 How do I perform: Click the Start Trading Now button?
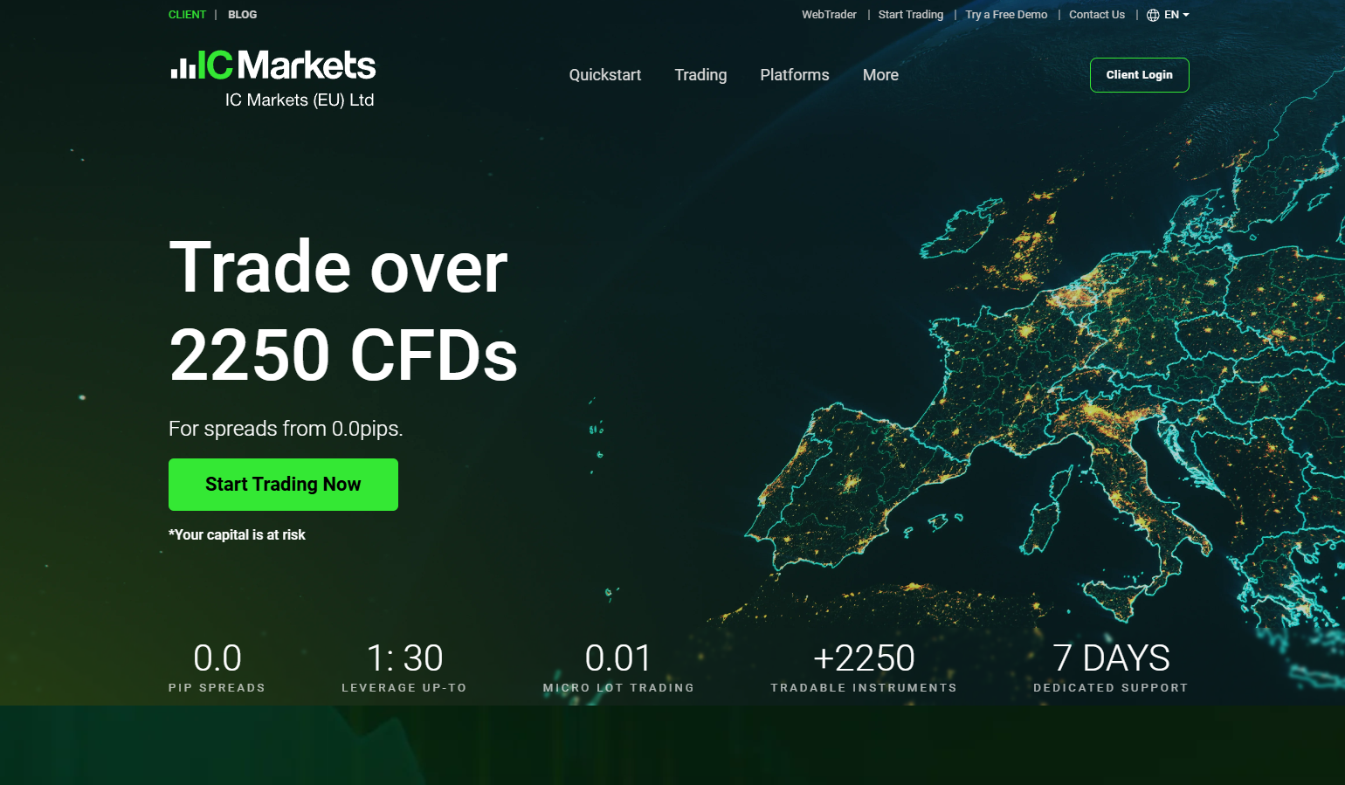click(x=283, y=485)
